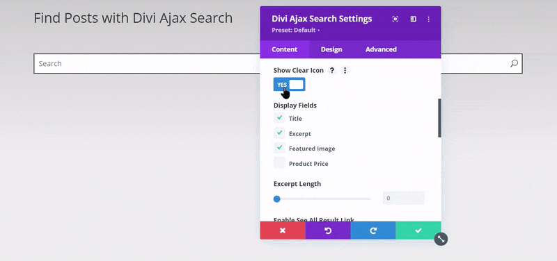Uncheck the Title display field

[x=280, y=118]
